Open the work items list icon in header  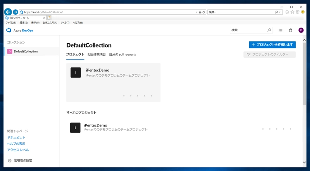point(281,30)
